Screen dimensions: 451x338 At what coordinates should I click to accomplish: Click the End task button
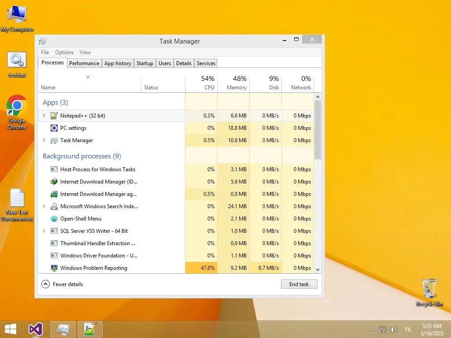click(299, 284)
